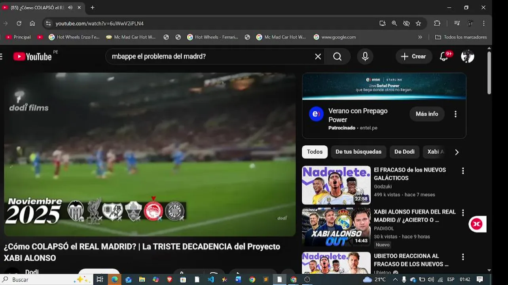Click the YouTube logo to go home
The height and width of the screenshot is (285, 508).
click(x=32, y=57)
